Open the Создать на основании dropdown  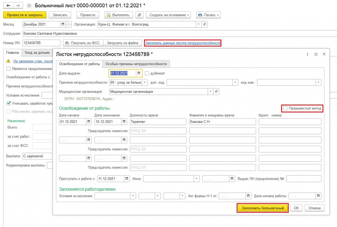coord(168,15)
